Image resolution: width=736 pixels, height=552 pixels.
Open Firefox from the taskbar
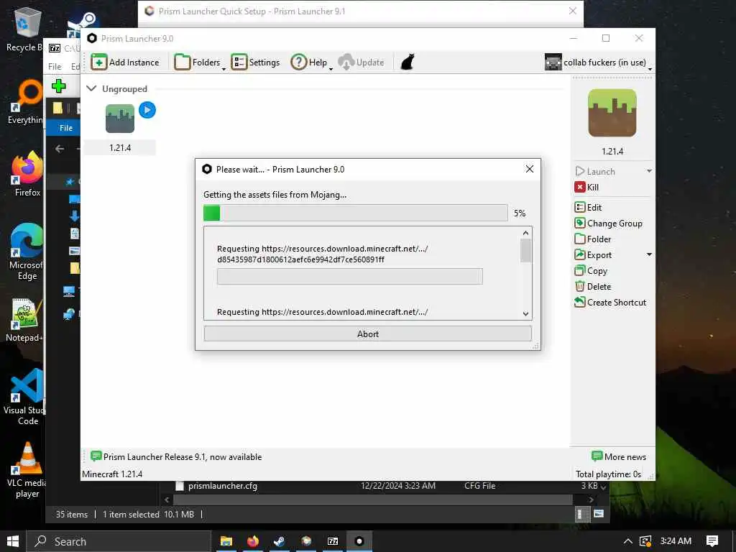tap(253, 541)
